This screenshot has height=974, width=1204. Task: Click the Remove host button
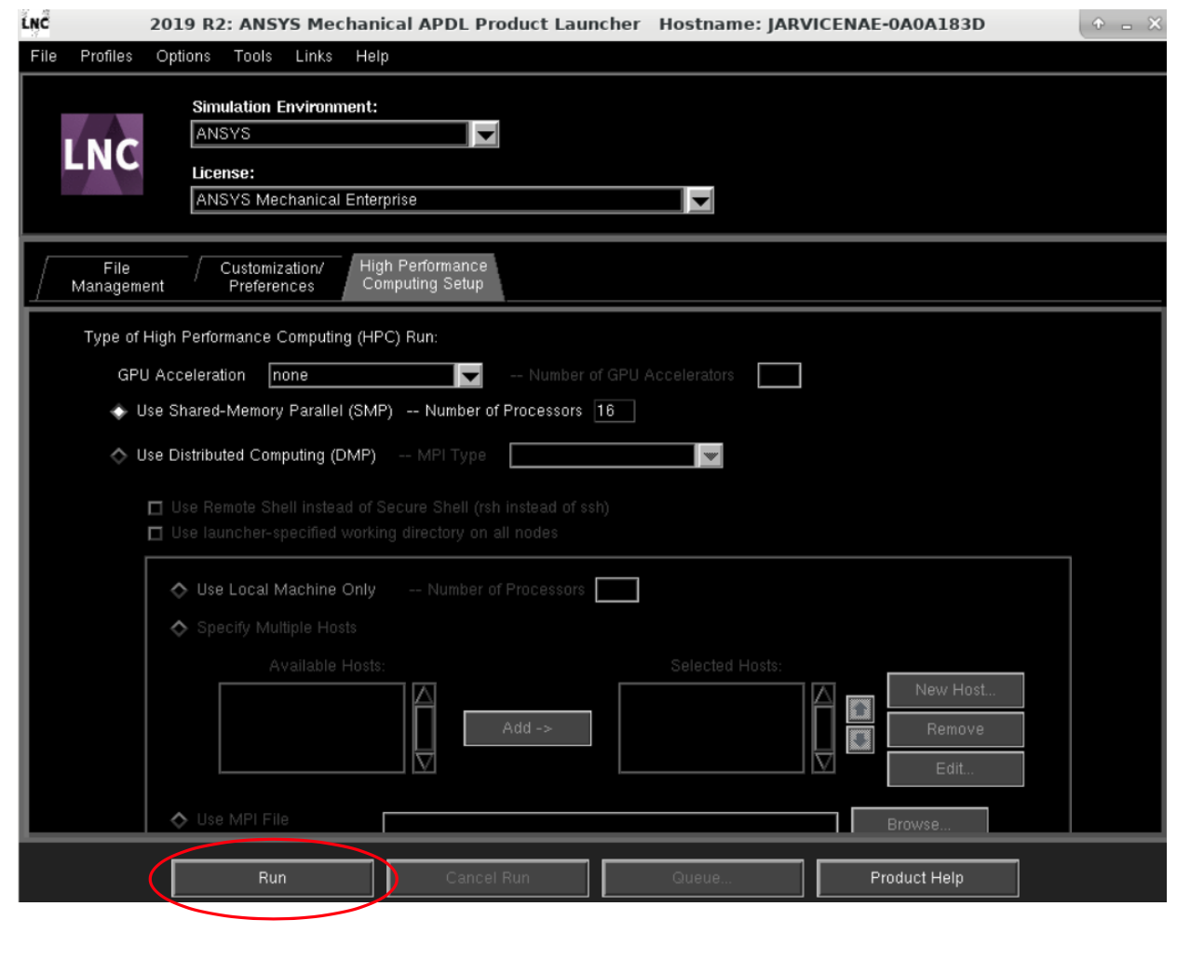click(x=955, y=729)
